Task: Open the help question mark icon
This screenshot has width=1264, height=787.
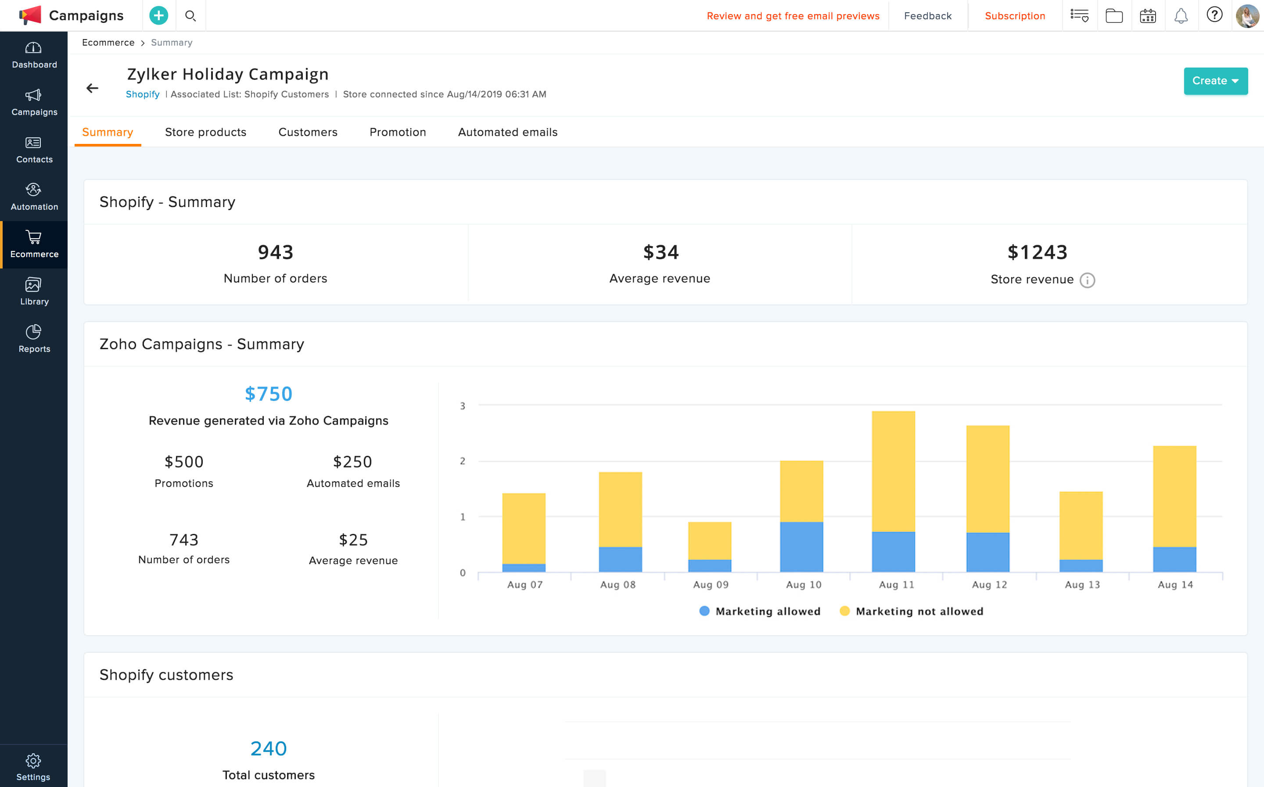Action: point(1214,14)
